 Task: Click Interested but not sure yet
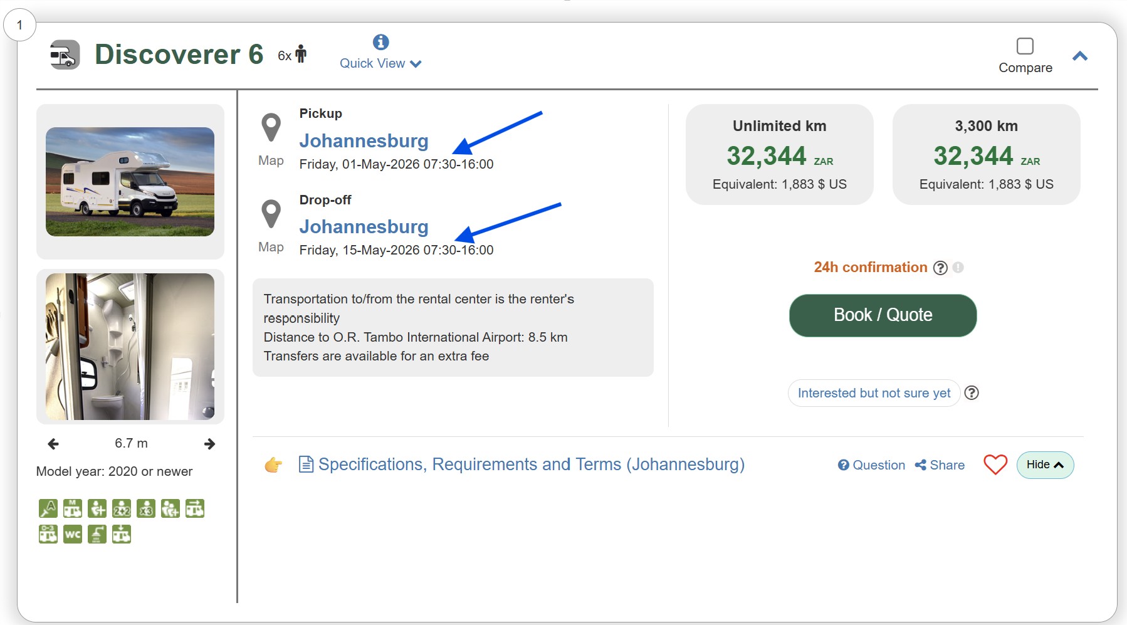874,393
